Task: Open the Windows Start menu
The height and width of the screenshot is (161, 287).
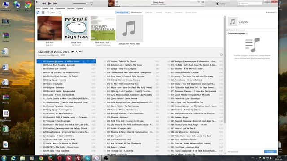Action: (4, 158)
